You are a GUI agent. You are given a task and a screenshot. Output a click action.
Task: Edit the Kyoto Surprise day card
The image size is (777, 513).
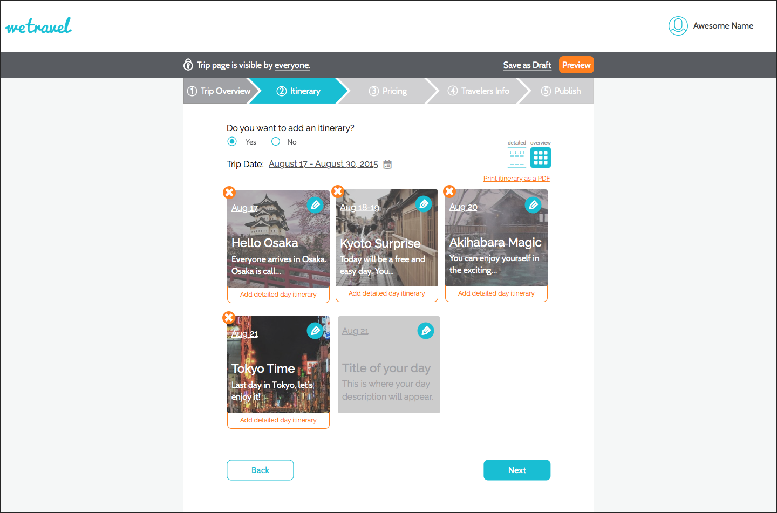424,204
